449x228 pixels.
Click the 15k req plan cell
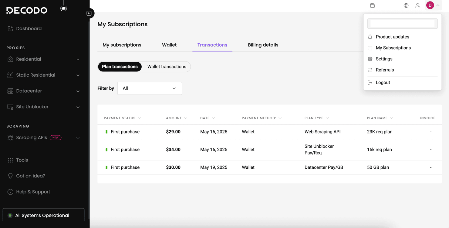pyautogui.click(x=380, y=150)
